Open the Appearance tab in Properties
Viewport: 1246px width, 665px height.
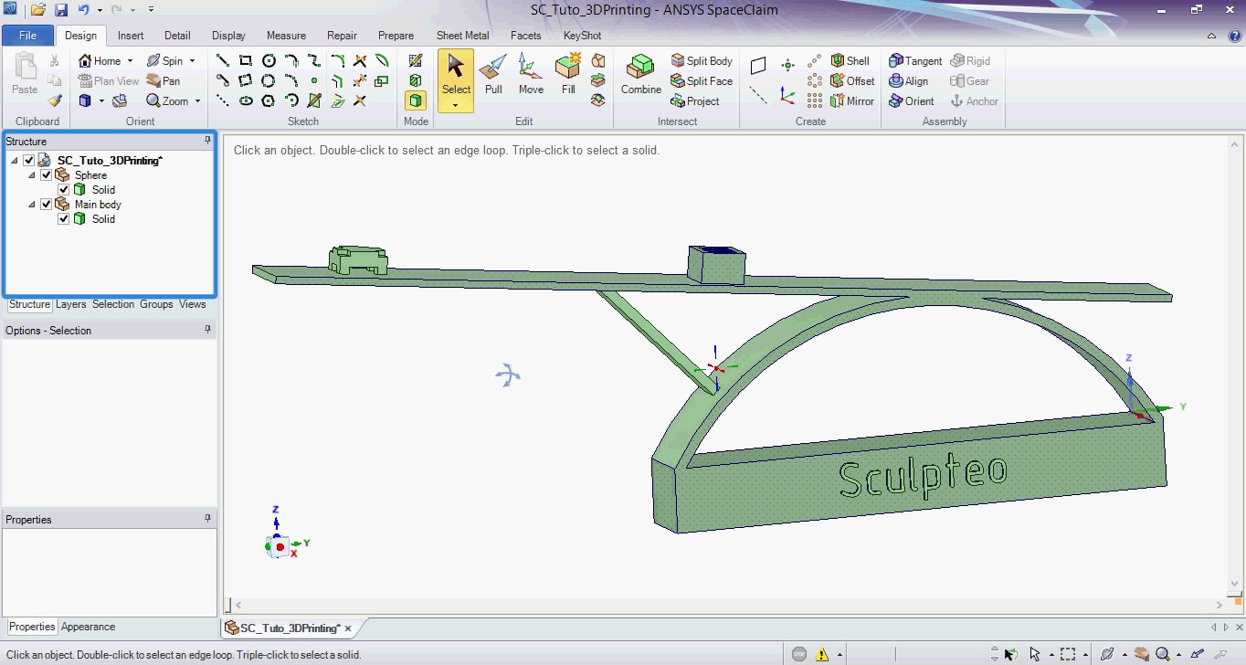click(x=88, y=627)
